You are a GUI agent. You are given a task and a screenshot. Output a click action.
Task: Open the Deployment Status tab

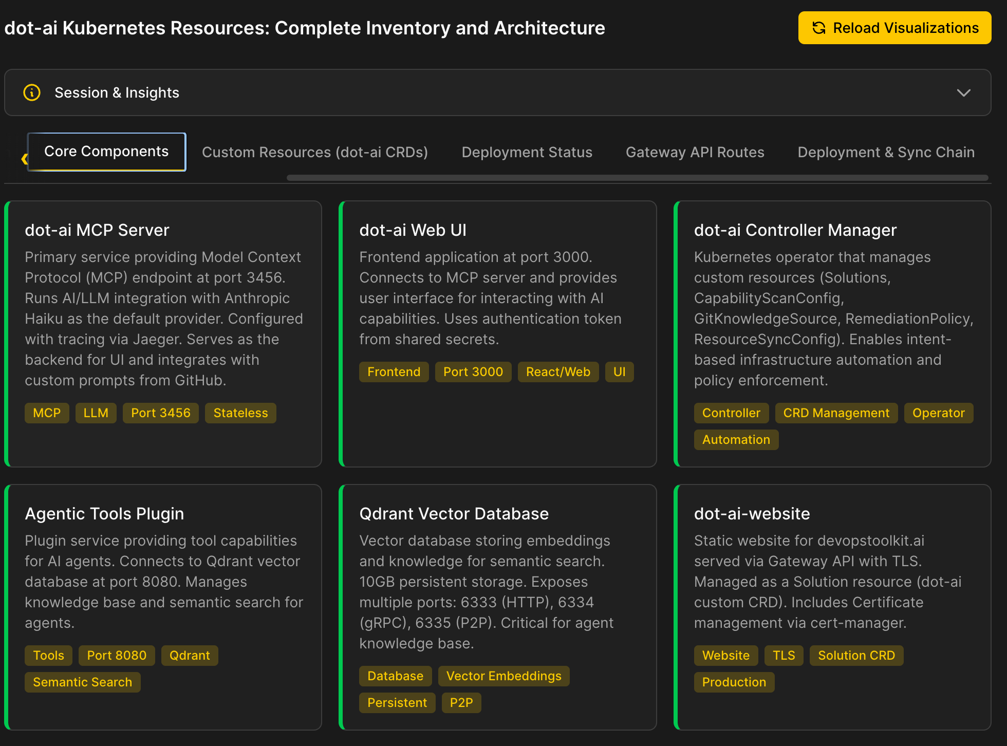(x=527, y=153)
